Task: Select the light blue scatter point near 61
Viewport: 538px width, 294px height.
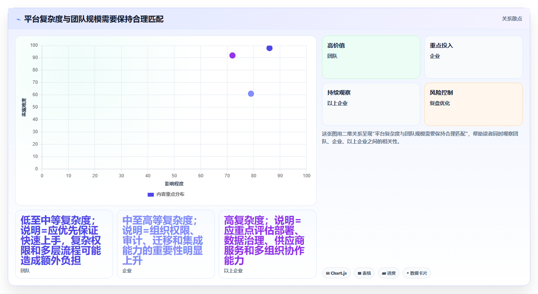Action: (251, 93)
